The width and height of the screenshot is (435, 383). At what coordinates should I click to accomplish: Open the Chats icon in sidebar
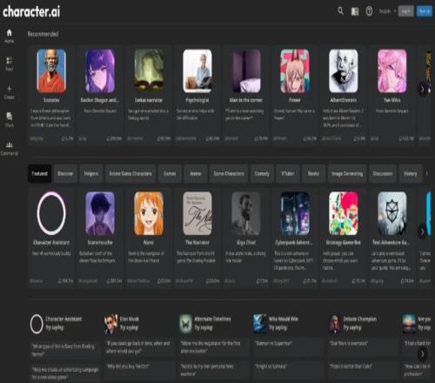click(x=10, y=117)
